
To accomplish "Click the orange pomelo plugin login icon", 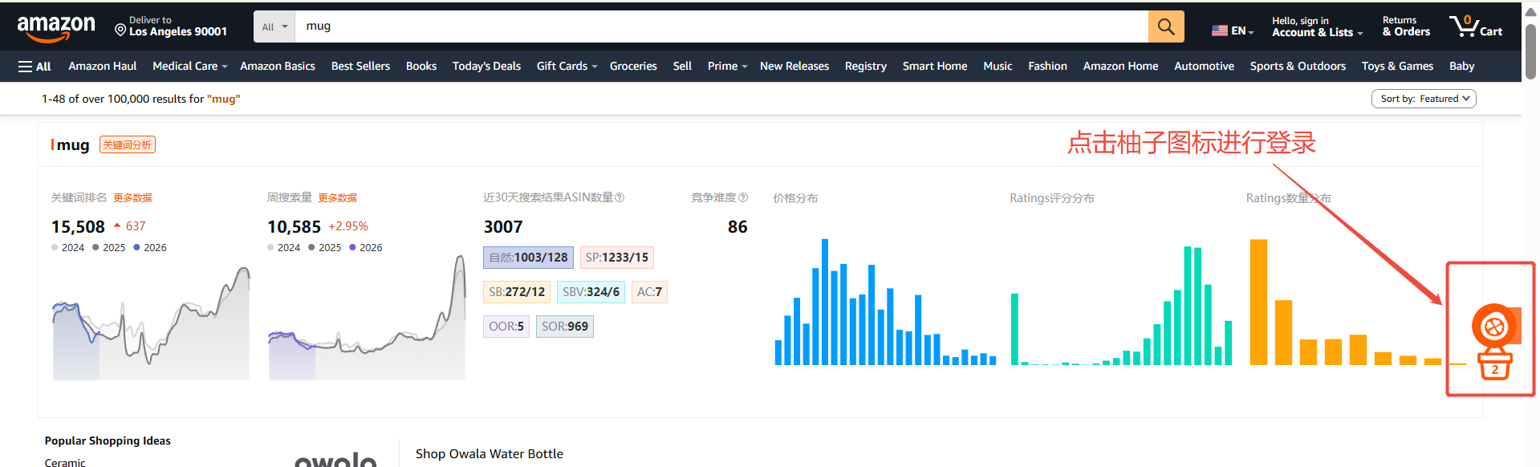I will [x=1494, y=325].
